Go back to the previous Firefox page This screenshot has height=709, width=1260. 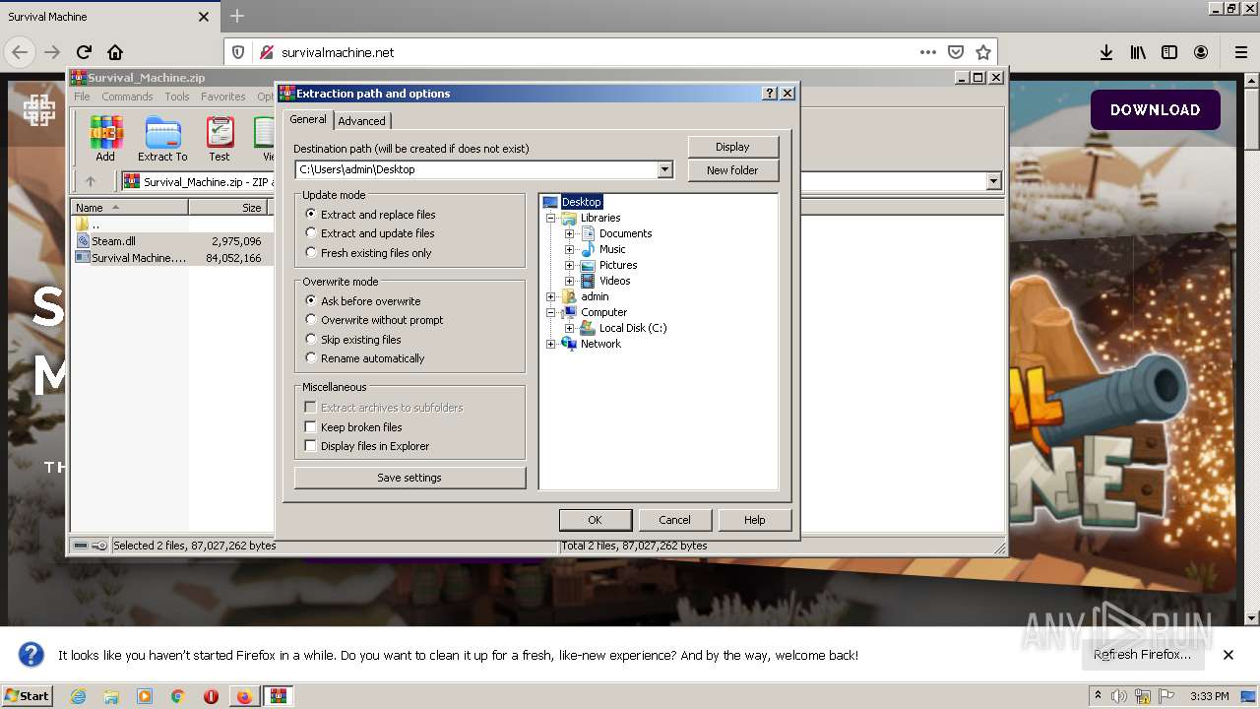[x=20, y=52]
